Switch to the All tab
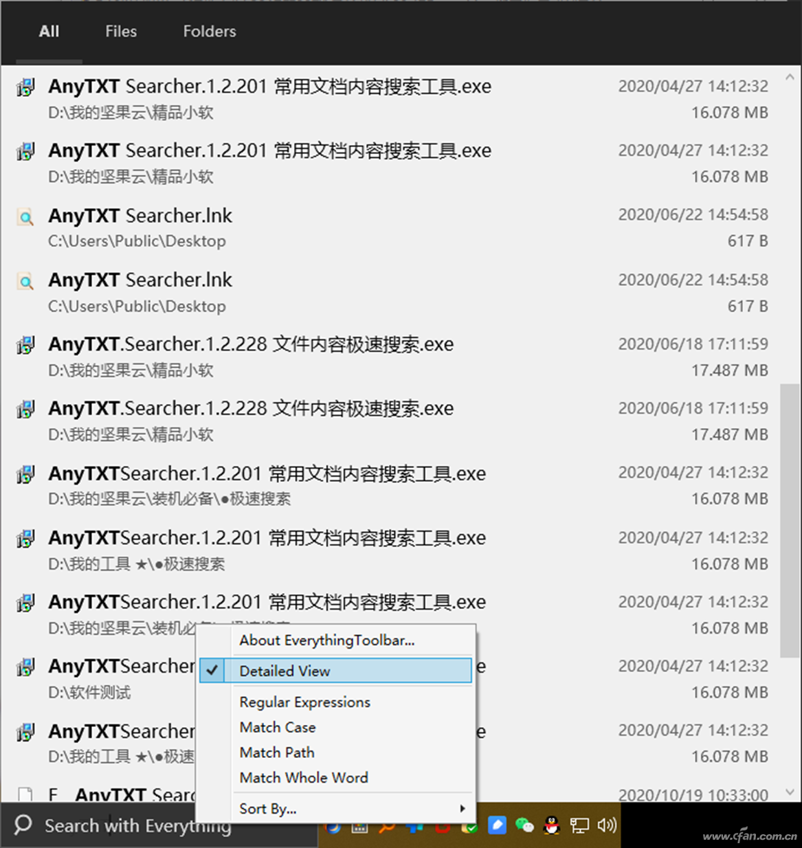The height and width of the screenshot is (848, 802). click(49, 32)
